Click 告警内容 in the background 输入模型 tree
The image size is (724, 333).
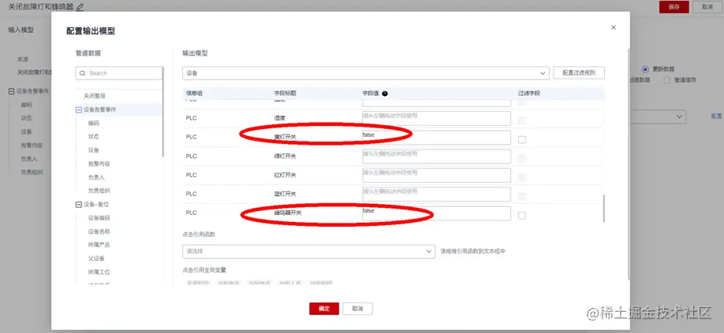coord(32,145)
